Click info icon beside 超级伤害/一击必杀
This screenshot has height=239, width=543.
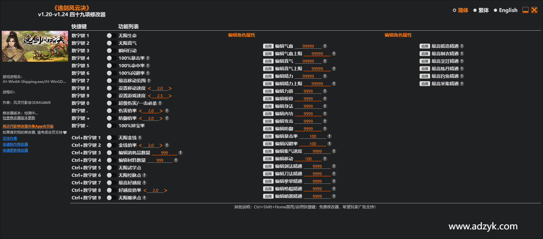click(x=160, y=103)
